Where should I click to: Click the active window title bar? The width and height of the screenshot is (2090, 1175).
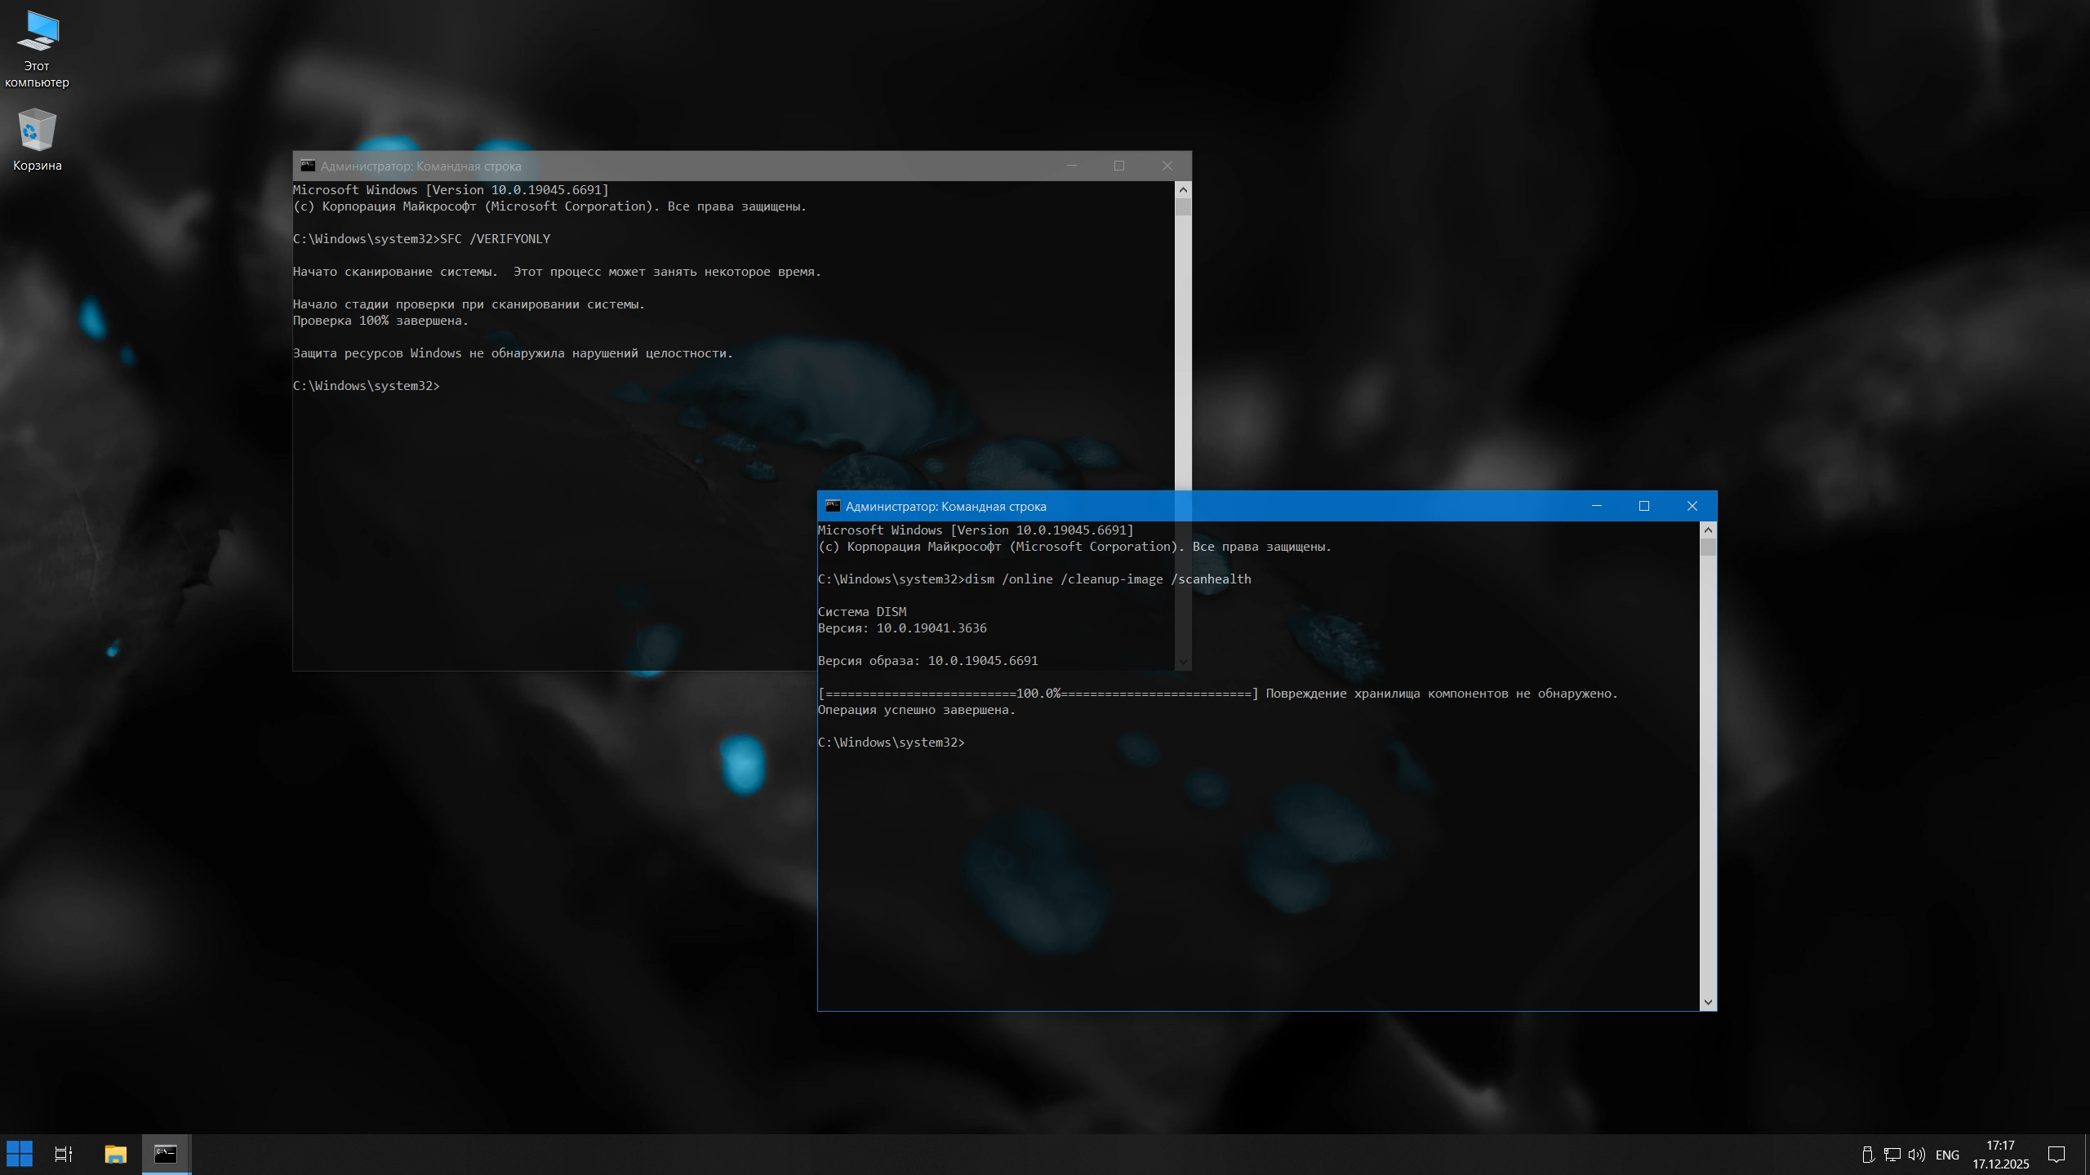[1306, 506]
